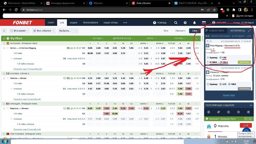Open site settings gear icon

point(185,23)
